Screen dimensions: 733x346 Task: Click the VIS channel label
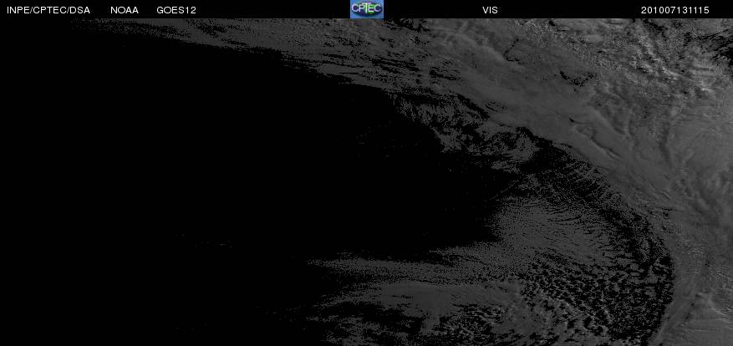coord(490,10)
